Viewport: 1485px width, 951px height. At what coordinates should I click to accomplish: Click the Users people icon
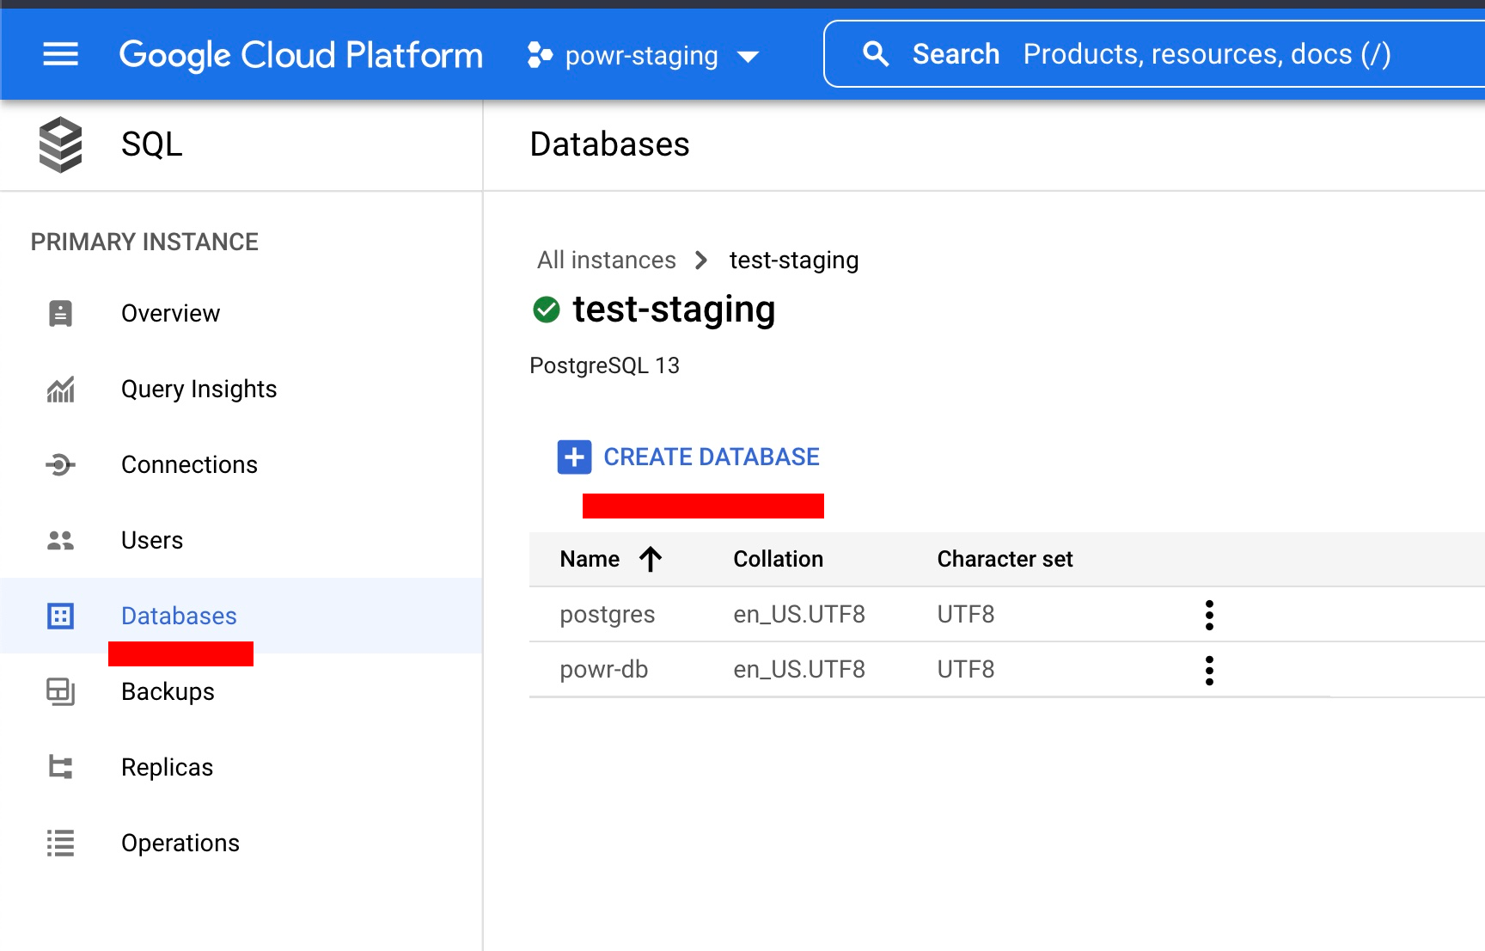tap(60, 541)
